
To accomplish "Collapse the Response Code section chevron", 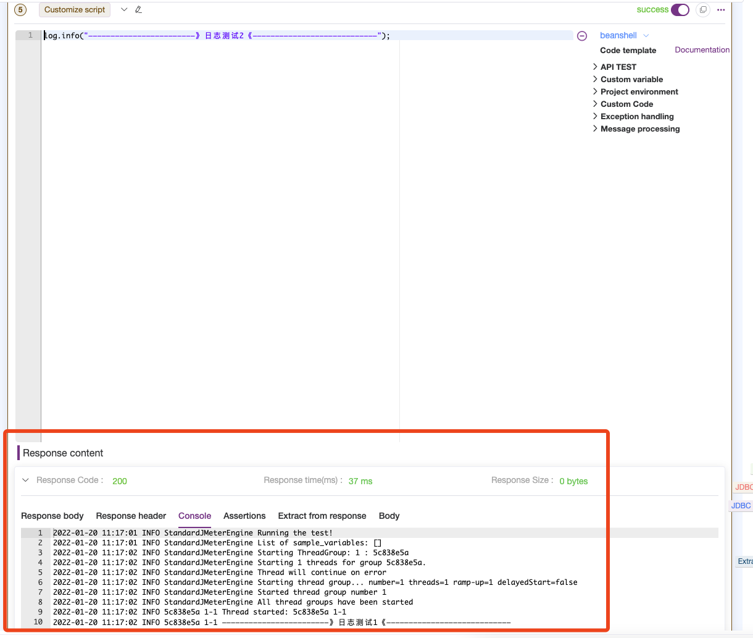I will 25,479.
